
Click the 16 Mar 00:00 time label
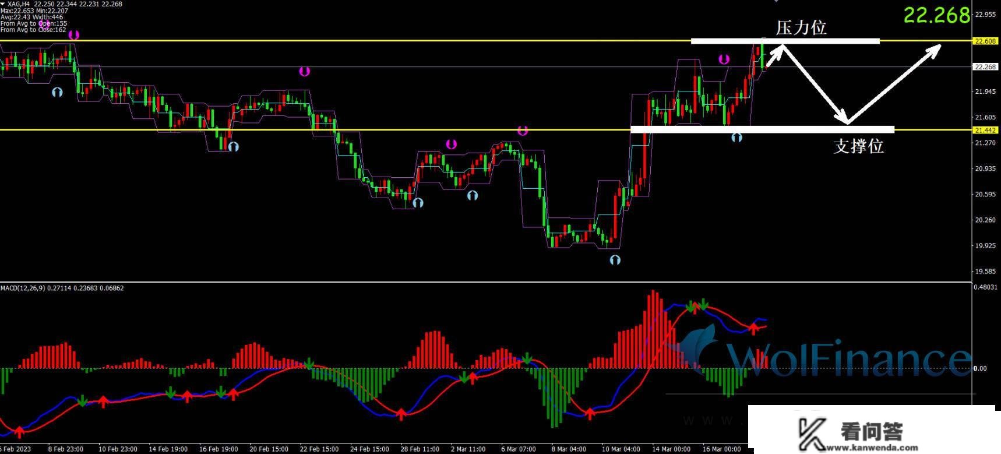pyautogui.click(x=722, y=449)
